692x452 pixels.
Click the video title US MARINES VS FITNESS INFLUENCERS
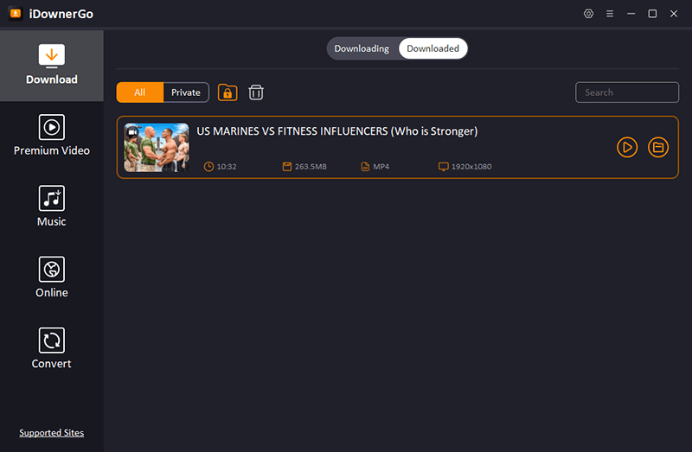(337, 131)
